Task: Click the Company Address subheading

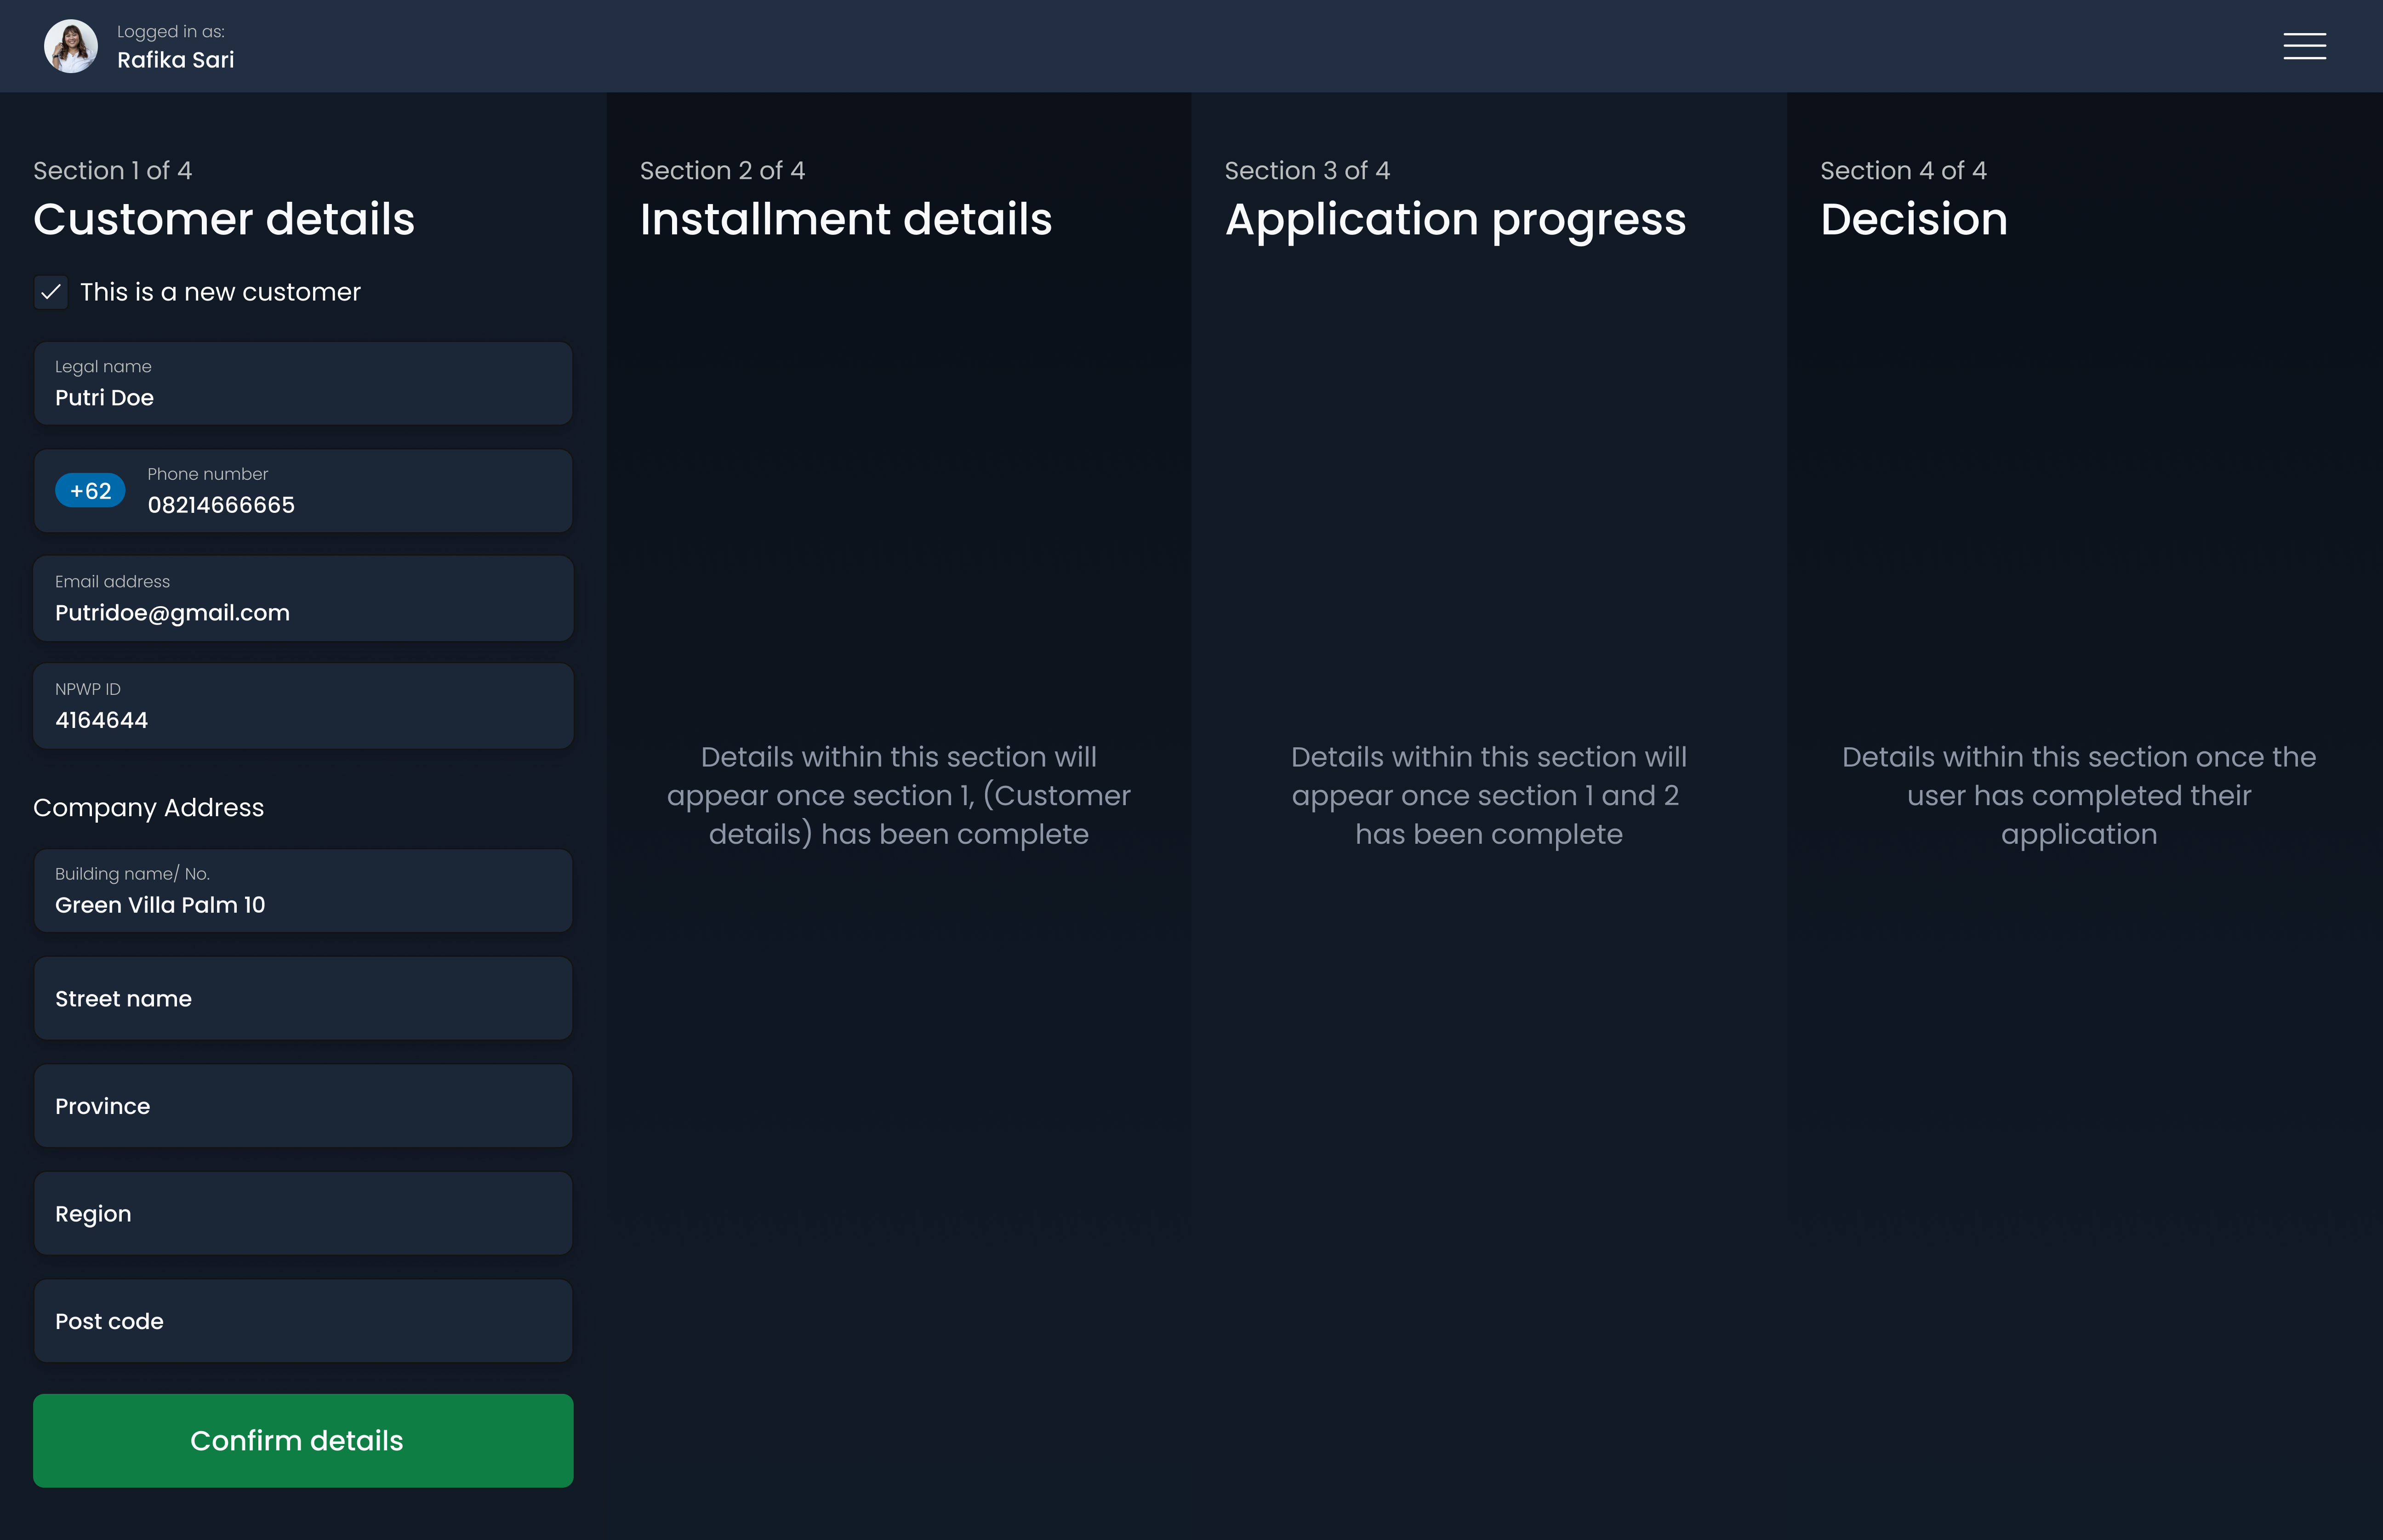Action: pos(149,808)
